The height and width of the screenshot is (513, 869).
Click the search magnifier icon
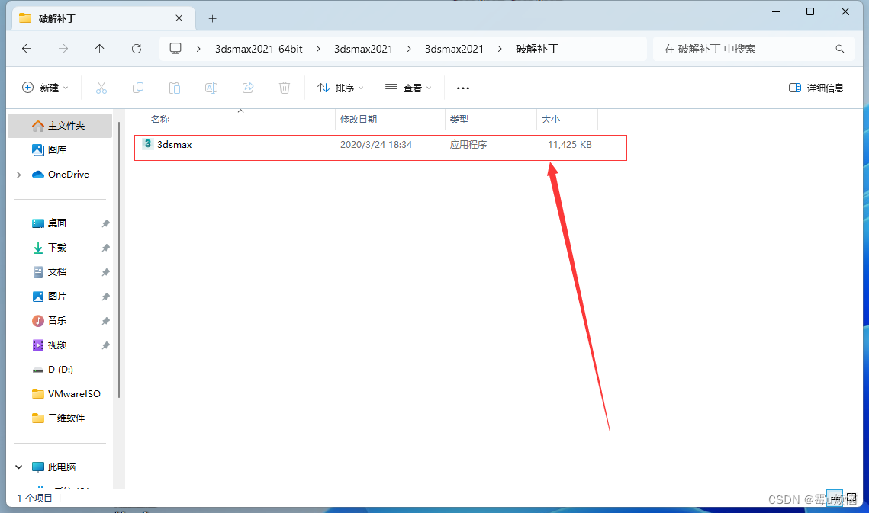(x=840, y=49)
